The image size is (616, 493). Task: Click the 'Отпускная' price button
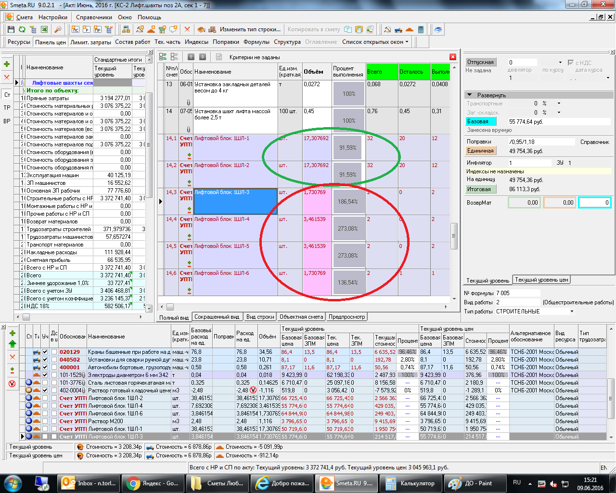[480, 62]
